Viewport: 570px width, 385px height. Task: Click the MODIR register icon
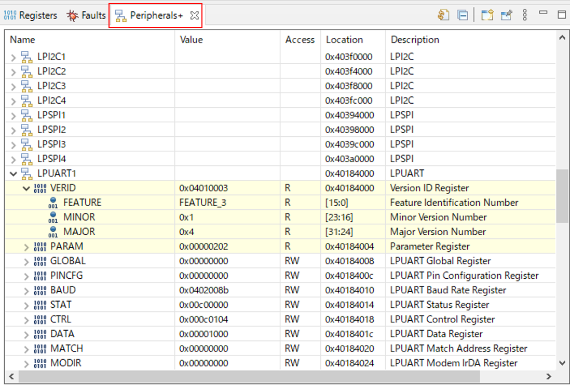(40, 363)
